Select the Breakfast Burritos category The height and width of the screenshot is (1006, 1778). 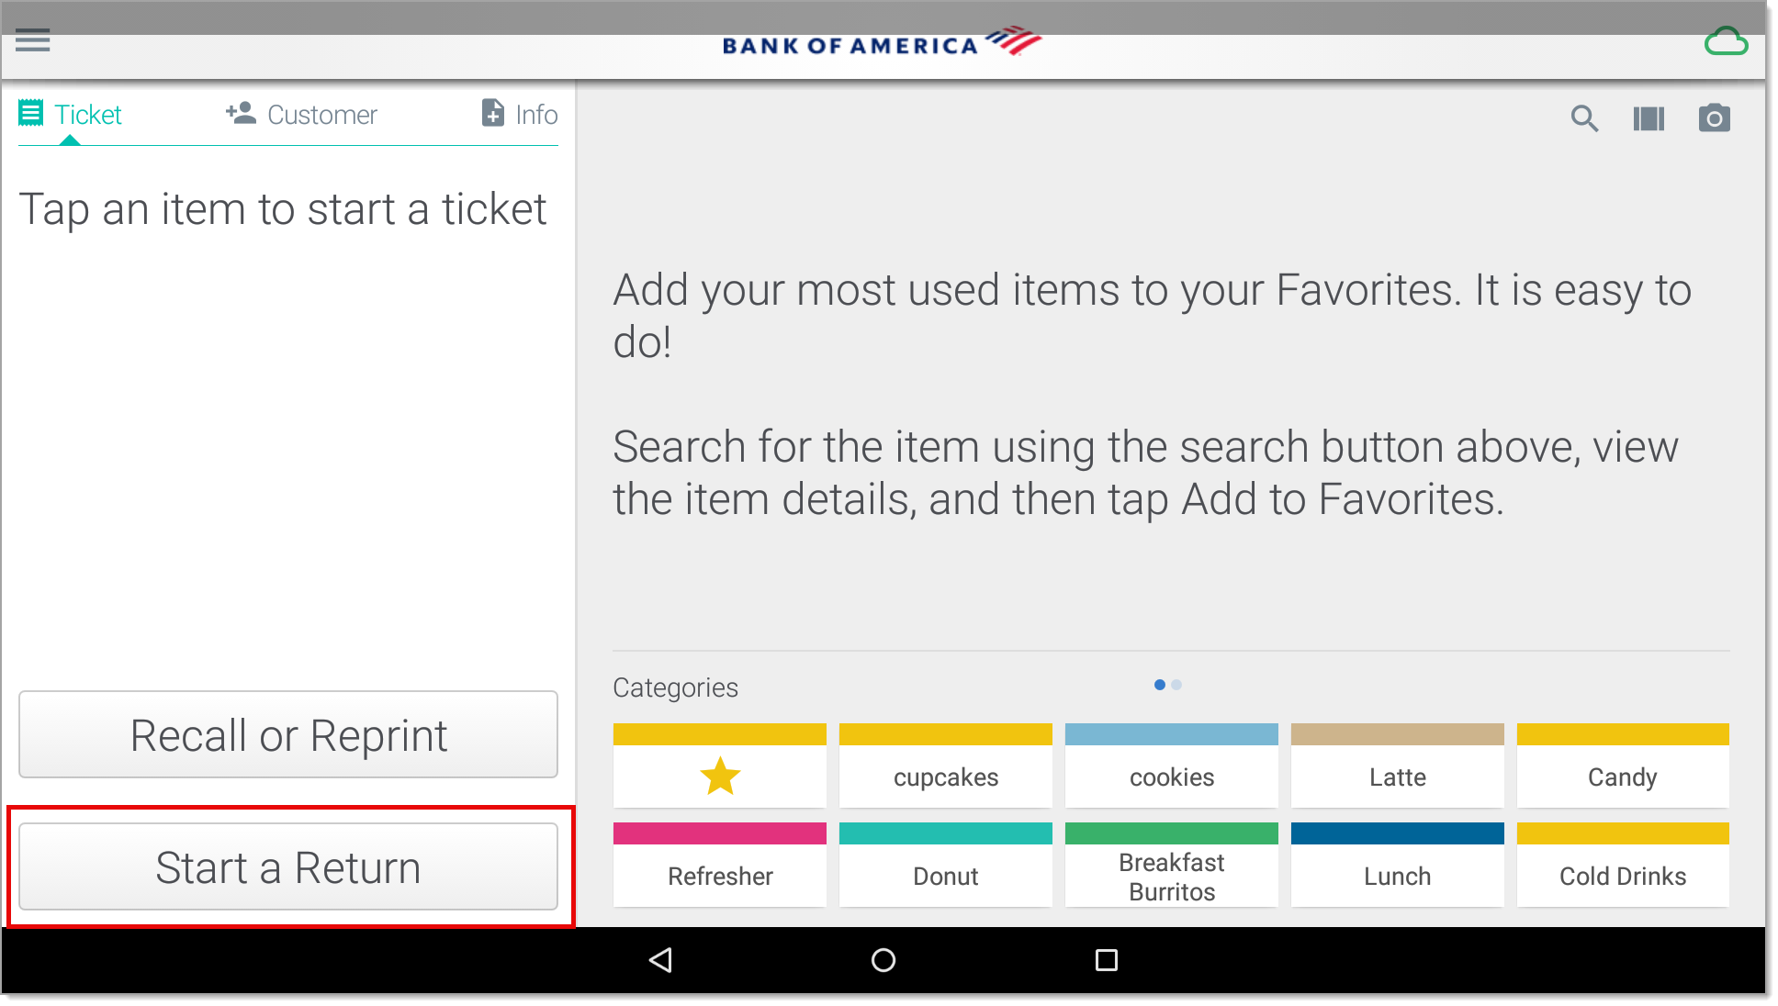point(1172,865)
